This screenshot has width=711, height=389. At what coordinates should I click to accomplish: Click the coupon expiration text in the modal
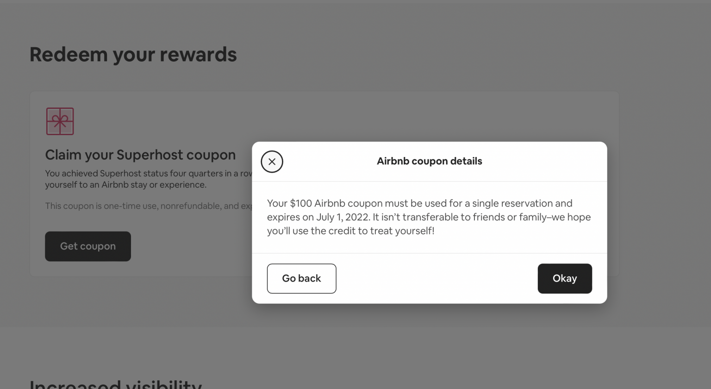(429, 217)
